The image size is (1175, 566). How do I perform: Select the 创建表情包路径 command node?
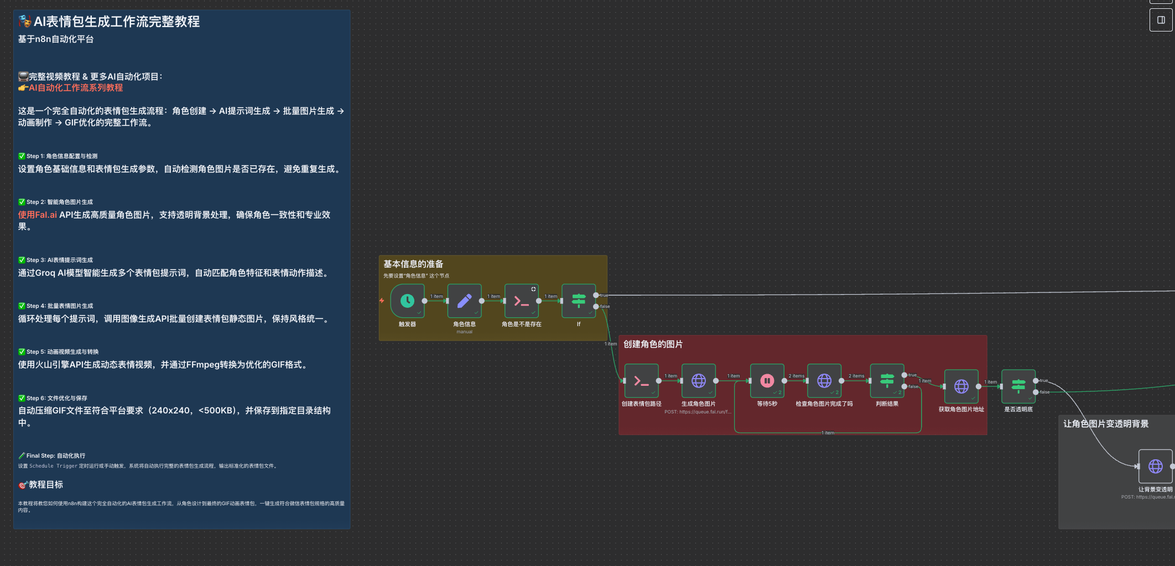tap(641, 380)
